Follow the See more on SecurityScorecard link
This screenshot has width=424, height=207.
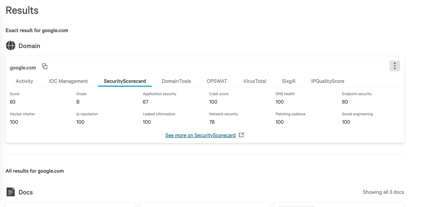click(x=200, y=135)
